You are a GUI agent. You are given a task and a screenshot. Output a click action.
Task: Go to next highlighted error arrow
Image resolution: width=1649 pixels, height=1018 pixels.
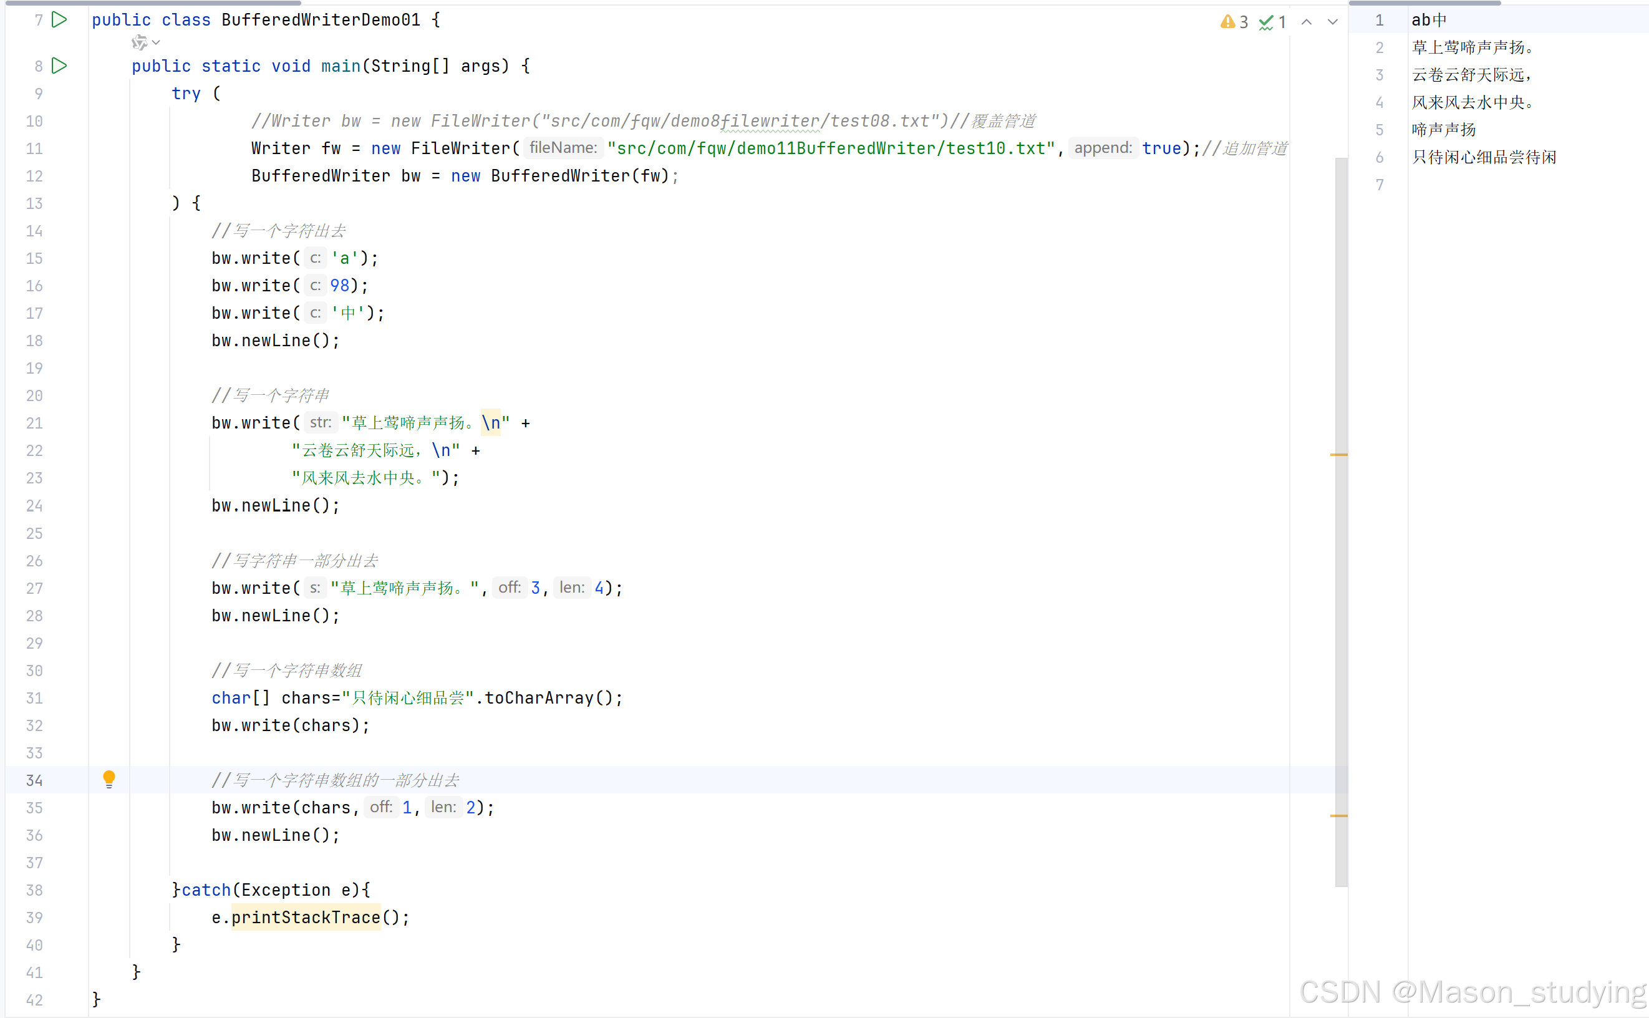click(1332, 22)
